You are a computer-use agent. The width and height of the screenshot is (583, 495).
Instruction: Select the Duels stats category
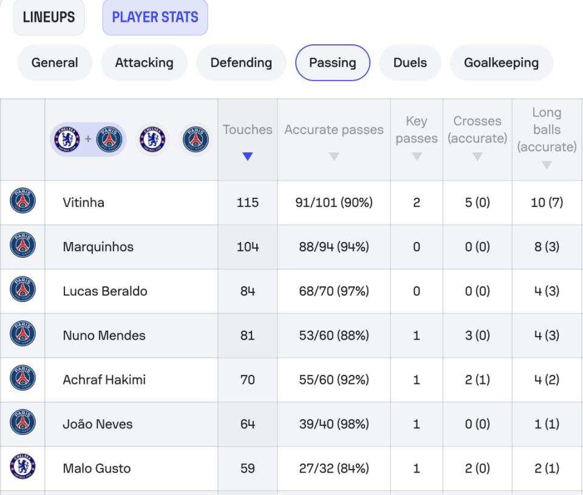(x=410, y=62)
